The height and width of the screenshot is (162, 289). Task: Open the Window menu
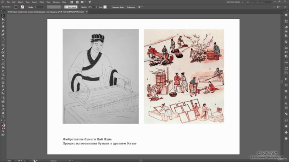point(56,2)
